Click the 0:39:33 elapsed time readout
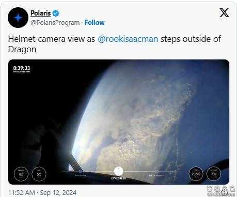Image resolution: width=237 pixels, height=197 pixels. 22,68
